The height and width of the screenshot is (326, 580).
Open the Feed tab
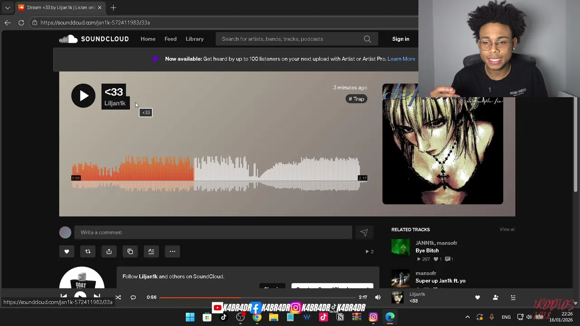point(170,39)
